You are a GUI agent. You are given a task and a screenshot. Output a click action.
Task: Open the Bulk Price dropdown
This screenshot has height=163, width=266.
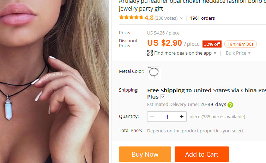coord(238,53)
